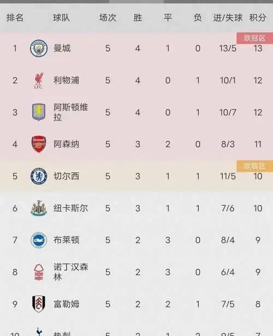
Task: Click the Manchester City club crest
Action: (x=39, y=48)
